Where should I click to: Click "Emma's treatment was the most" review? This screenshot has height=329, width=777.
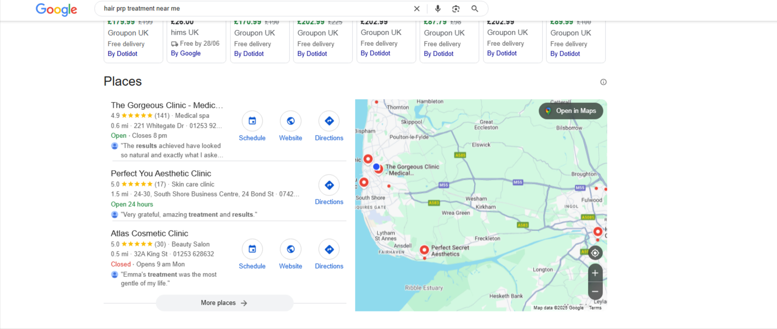click(x=168, y=279)
